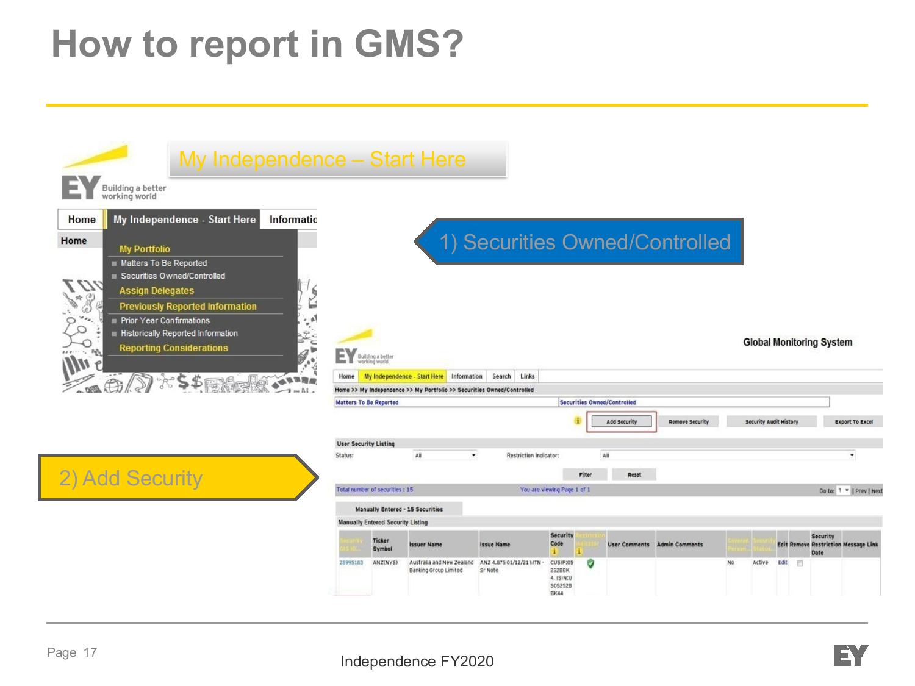This screenshot has width=915, height=686.
Task: Open My Portfolio heading in dark menu
Action: click(x=145, y=249)
